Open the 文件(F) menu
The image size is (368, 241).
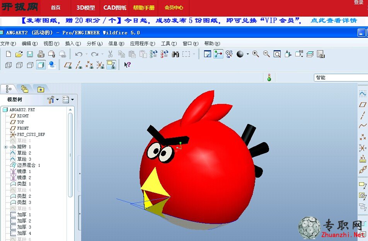(8, 44)
